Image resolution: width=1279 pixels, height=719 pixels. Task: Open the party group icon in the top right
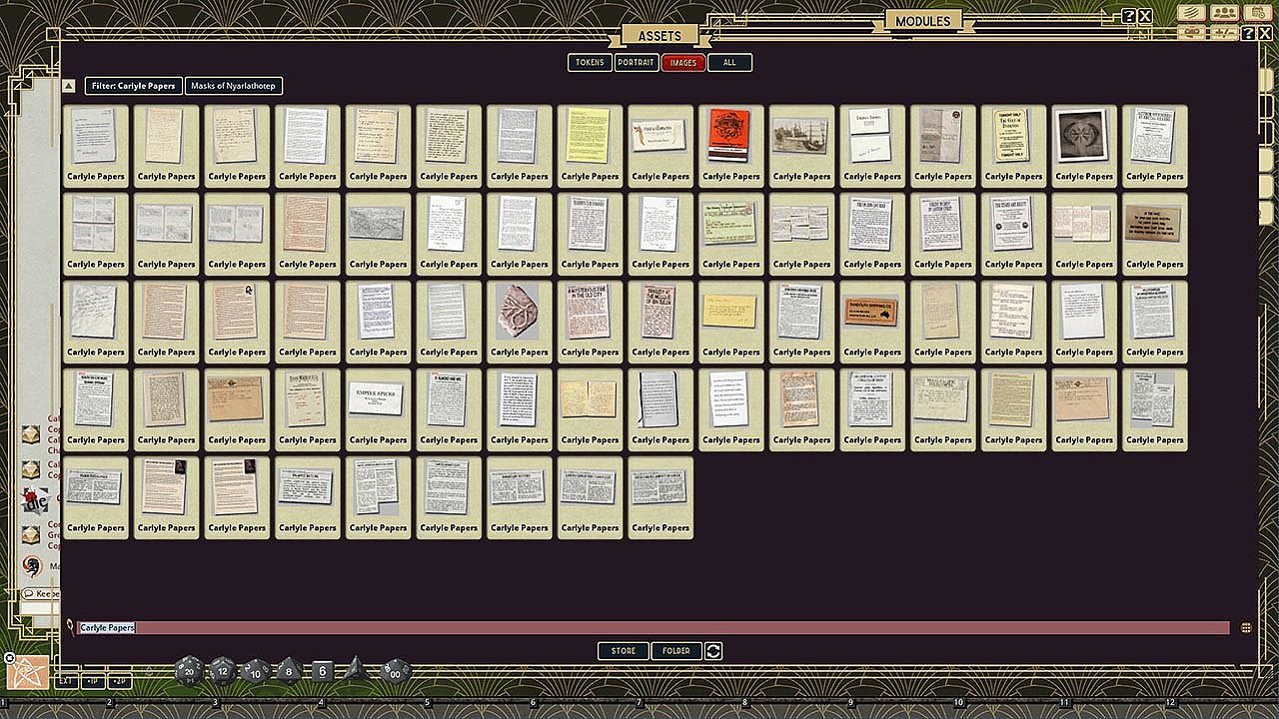coord(1225,13)
